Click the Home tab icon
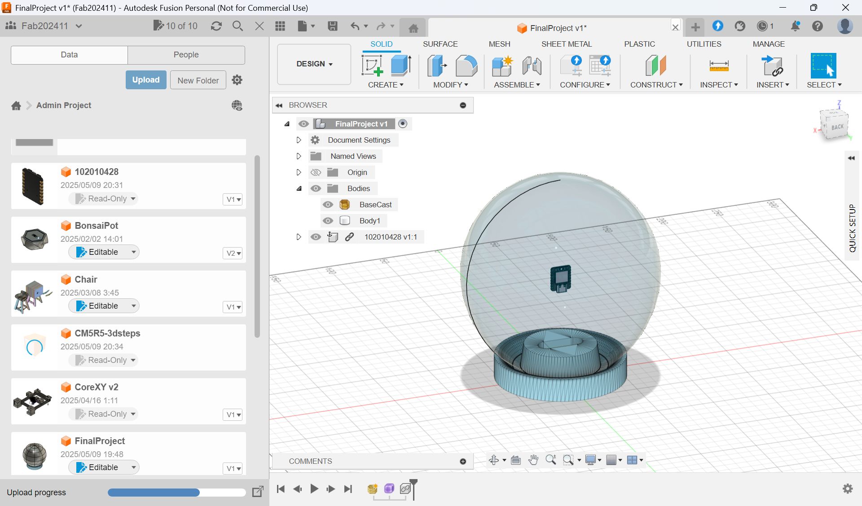The height and width of the screenshot is (506, 862). coord(413,28)
